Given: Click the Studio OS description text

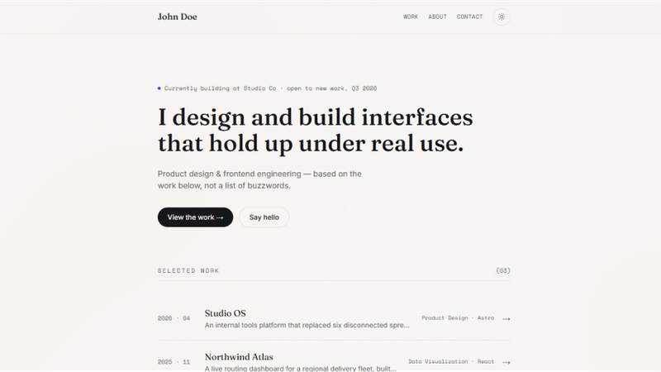Looking at the screenshot, I should tap(307, 325).
